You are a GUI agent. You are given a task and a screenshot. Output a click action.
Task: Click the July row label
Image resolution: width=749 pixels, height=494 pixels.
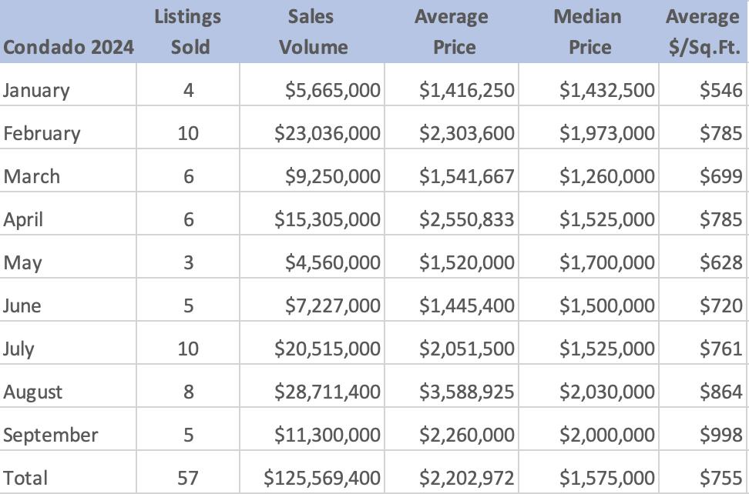(x=18, y=349)
